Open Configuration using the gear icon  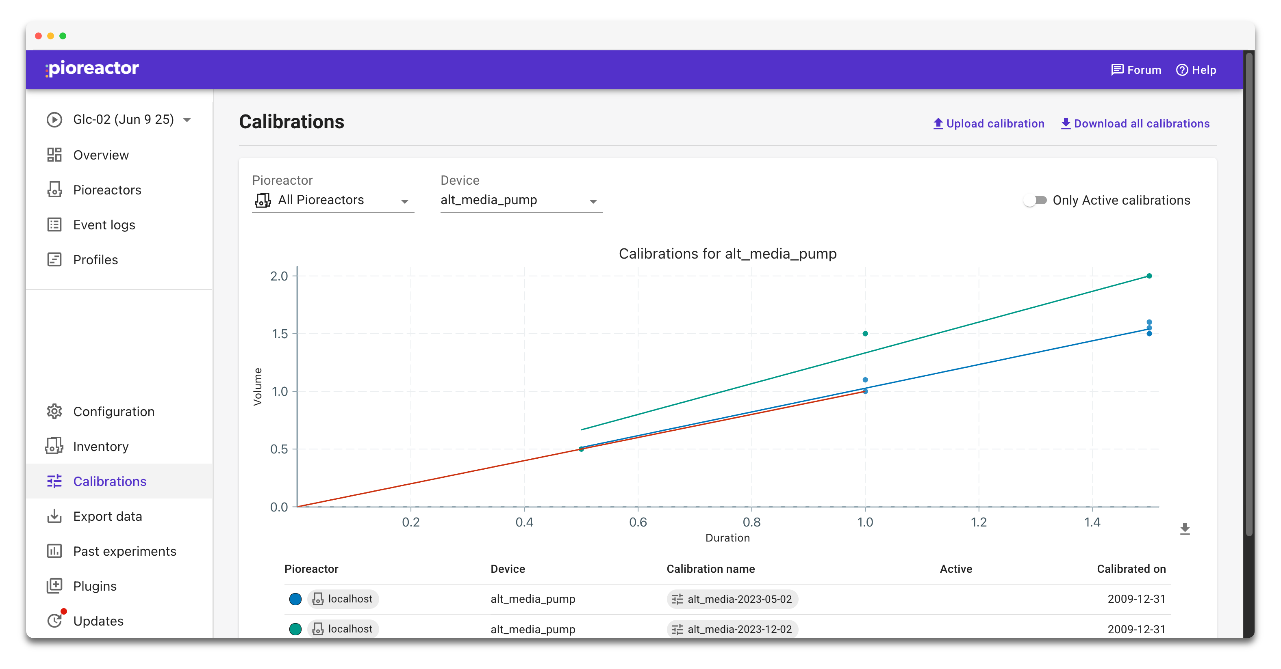coord(54,411)
